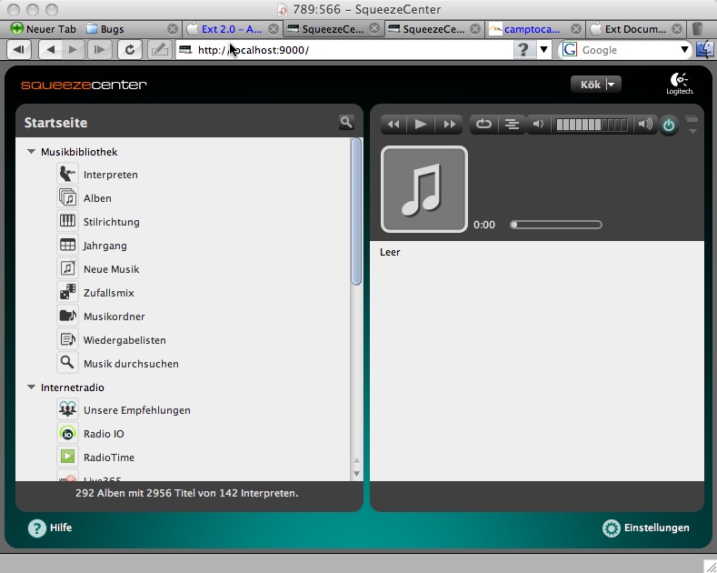Toggle the player power button
The width and height of the screenshot is (717, 573).
669,126
